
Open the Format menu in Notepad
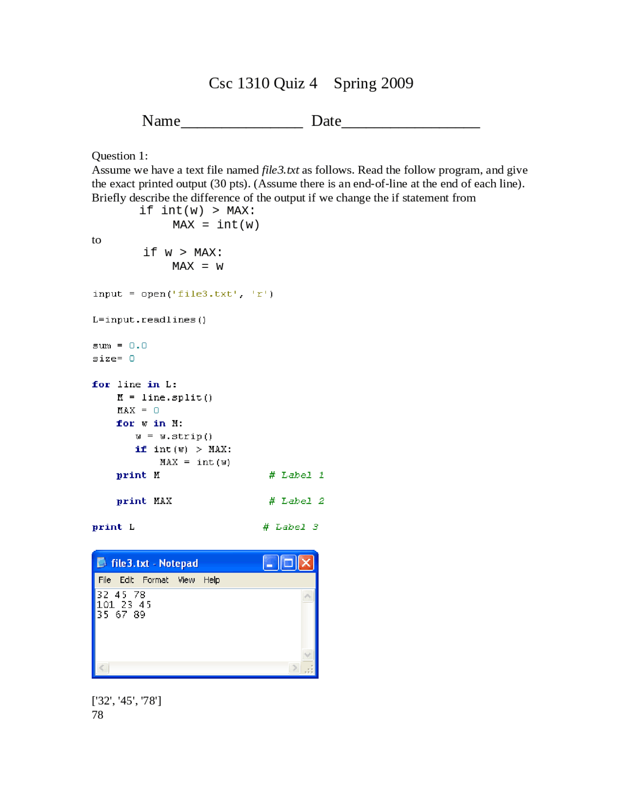click(x=155, y=580)
